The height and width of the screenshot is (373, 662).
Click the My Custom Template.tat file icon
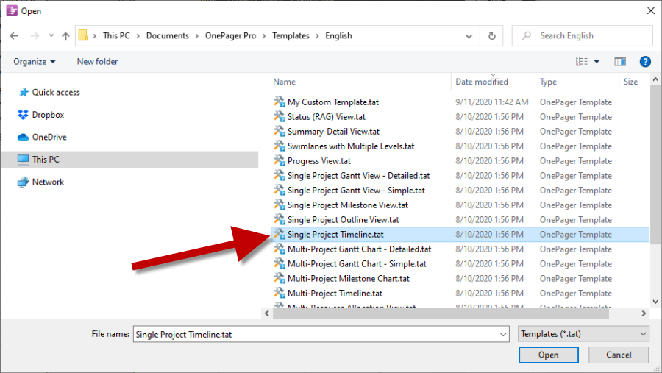point(279,102)
